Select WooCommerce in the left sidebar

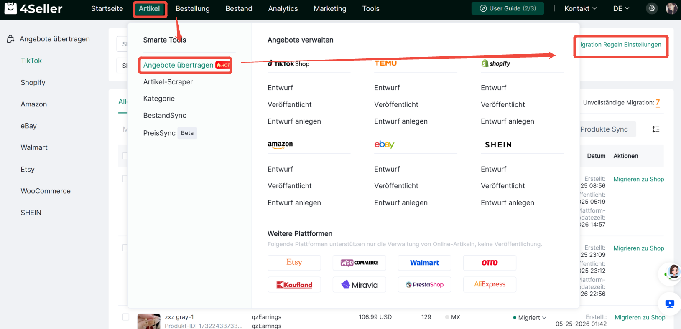click(46, 191)
